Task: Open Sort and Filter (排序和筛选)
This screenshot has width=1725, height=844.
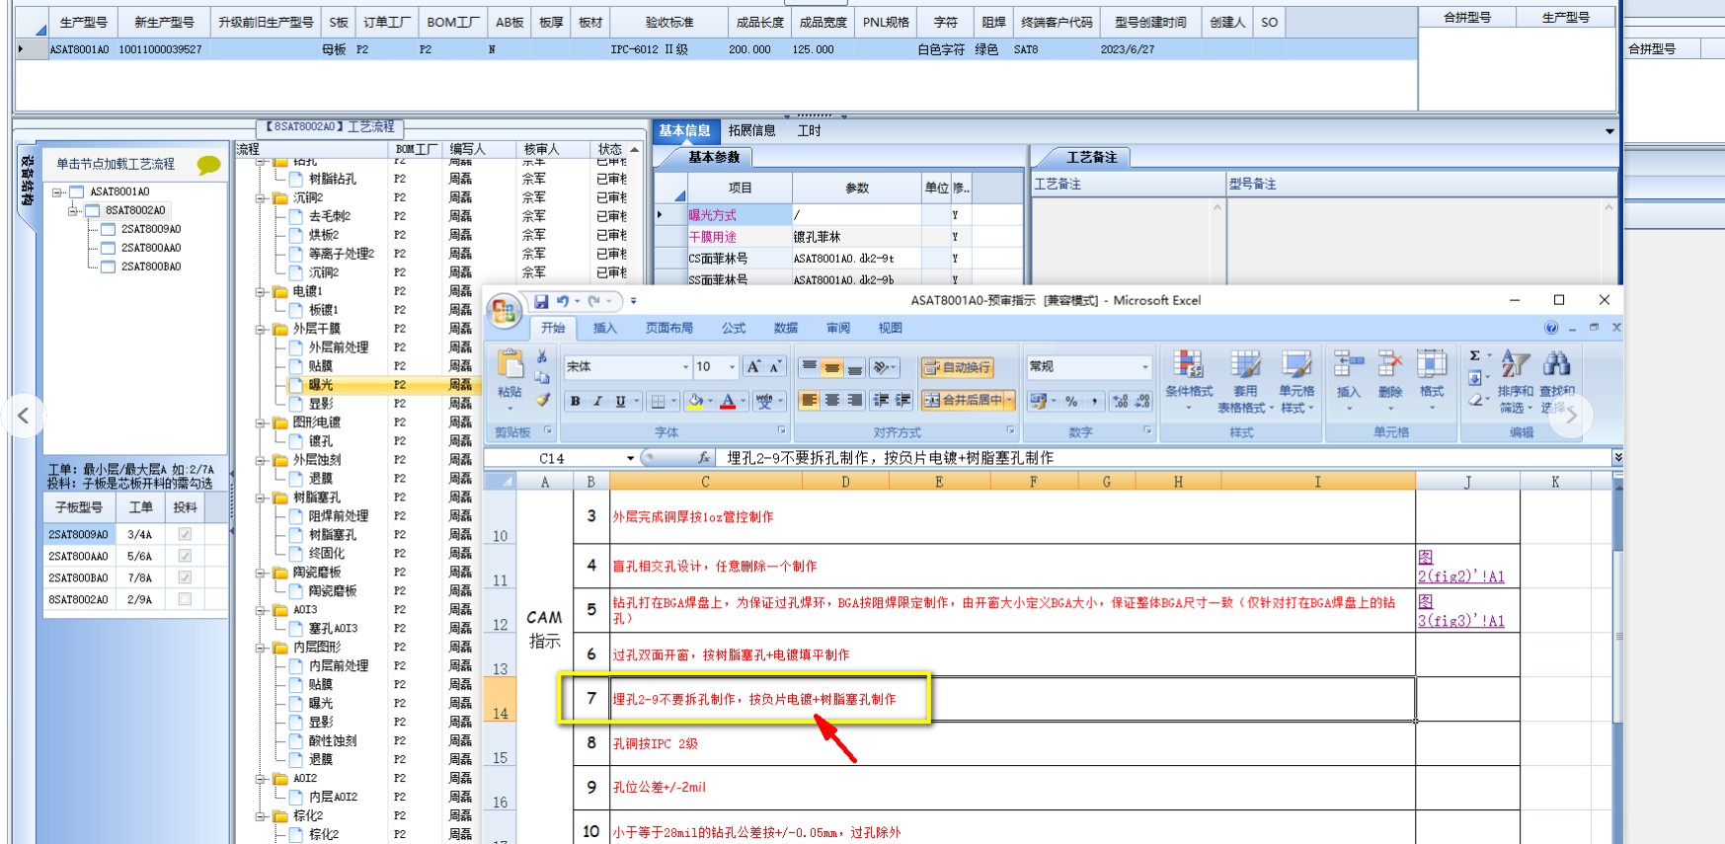Action: pyautogui.click(x=1516, y=380)
